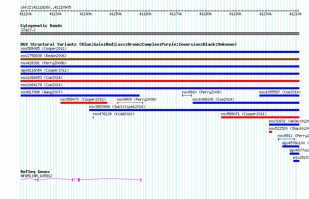Image resolution: width=309 pixels, height=199 pixels.
Task: Click the esv32632 (deSmith) blue bar
Action: coord(284,125)
